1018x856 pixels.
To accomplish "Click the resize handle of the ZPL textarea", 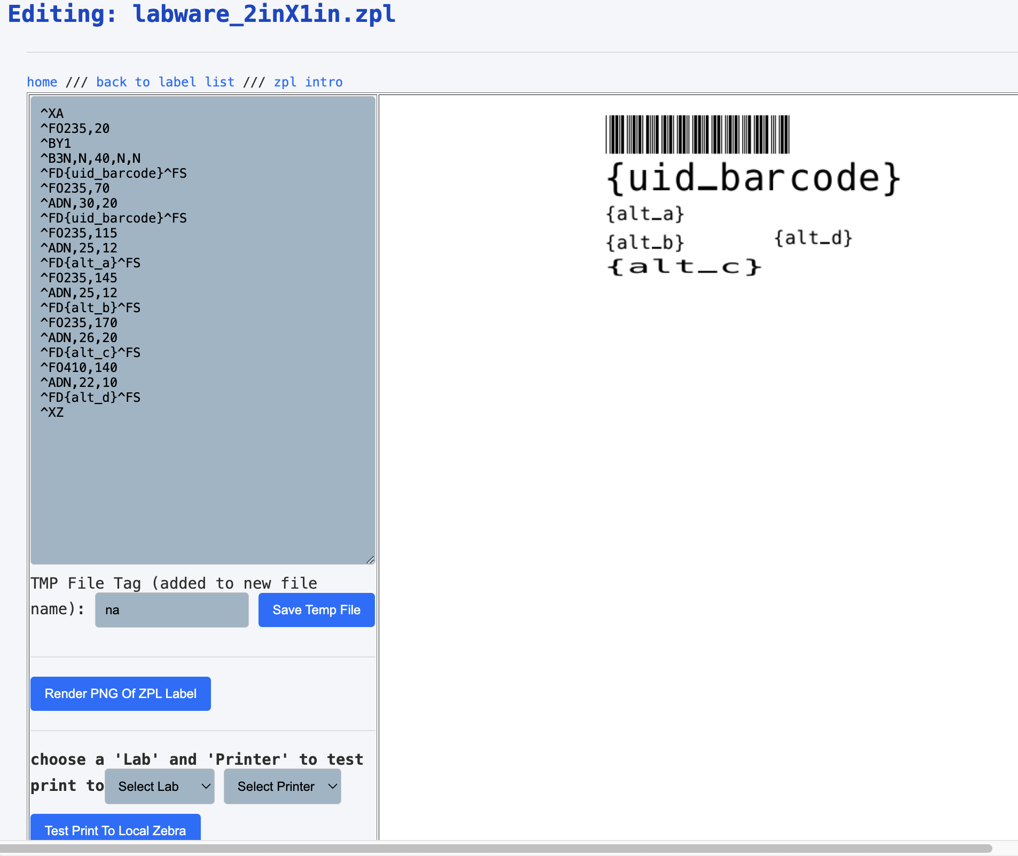I will click(370, 559).
